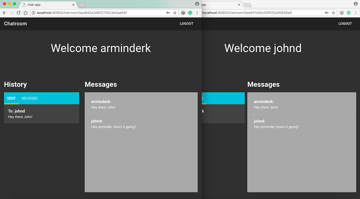The width and height of the screenshot is (360, 199).
Task: Reload the arminderk chatroom page
Action: coord(19,13)
